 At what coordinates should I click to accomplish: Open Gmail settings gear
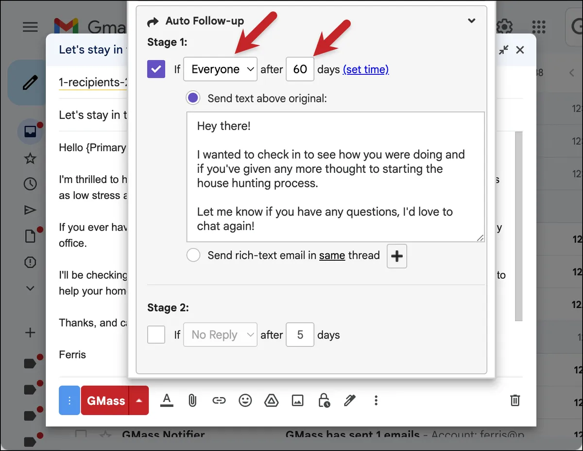tap(505, 26)
